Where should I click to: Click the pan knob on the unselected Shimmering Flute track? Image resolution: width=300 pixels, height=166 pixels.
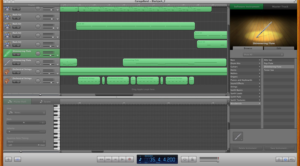coord(38,62)
